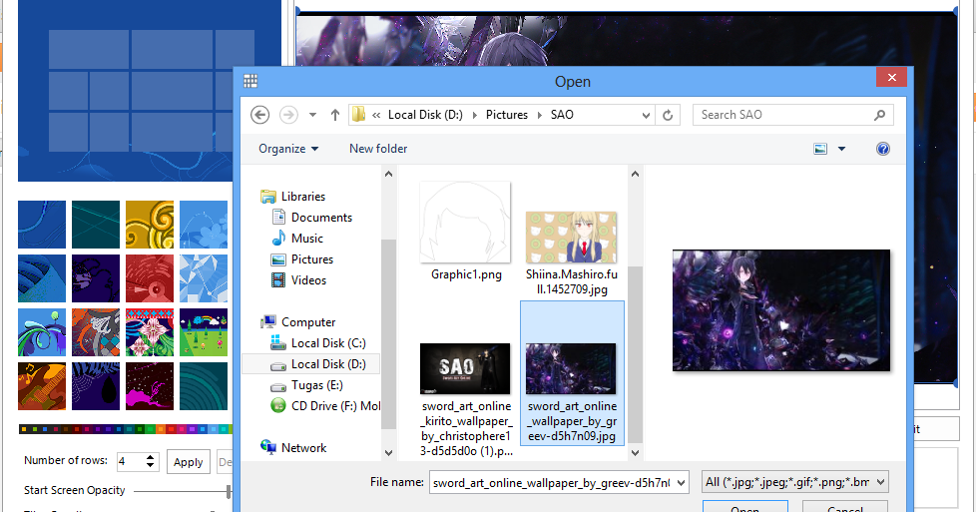Open the Tugas (E:) drive
This screenshot has width=976, height=512.
click(306, 385)
